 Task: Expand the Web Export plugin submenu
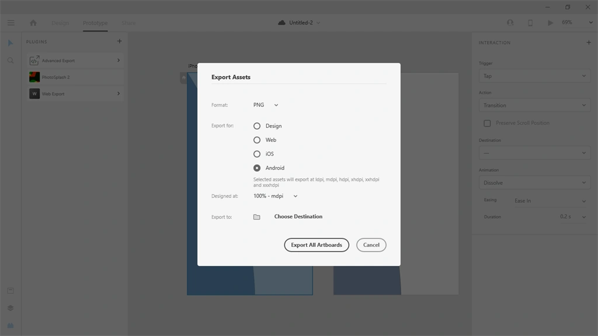(119, 93)
